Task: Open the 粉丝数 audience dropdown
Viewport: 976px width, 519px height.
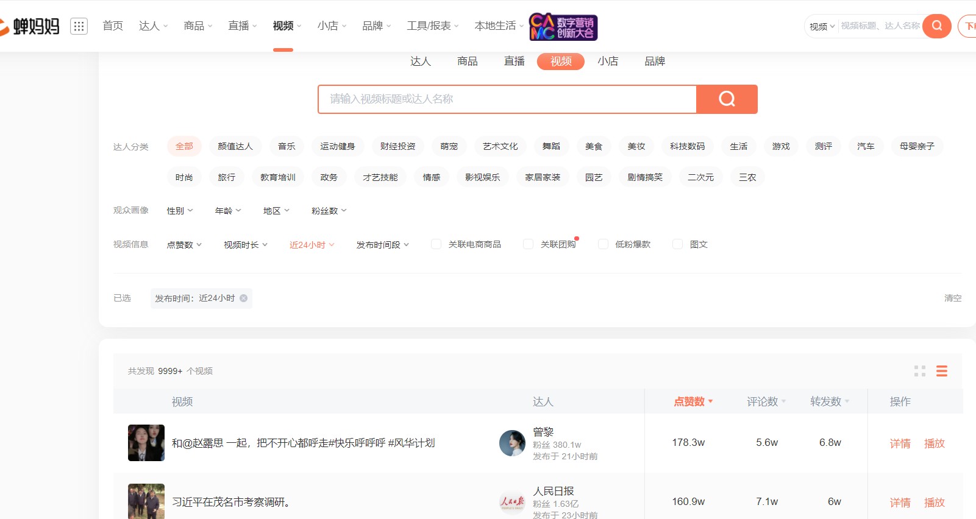Action: point(329,211)
